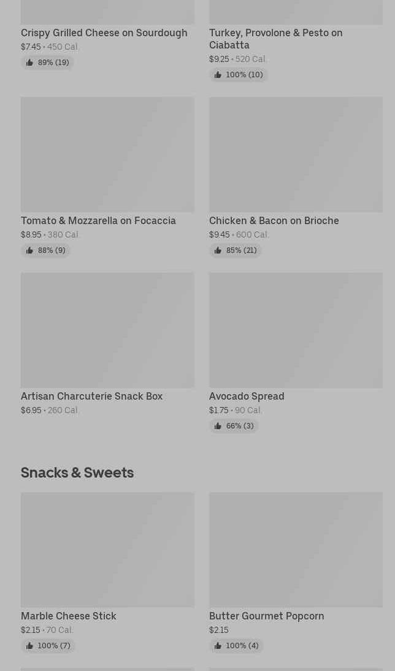Viewport: 395px width, 671px height.
Task: Open Tomato & Mozzarella on Focaccia photo
Action: pyautogui.click(x=107, y=155)
